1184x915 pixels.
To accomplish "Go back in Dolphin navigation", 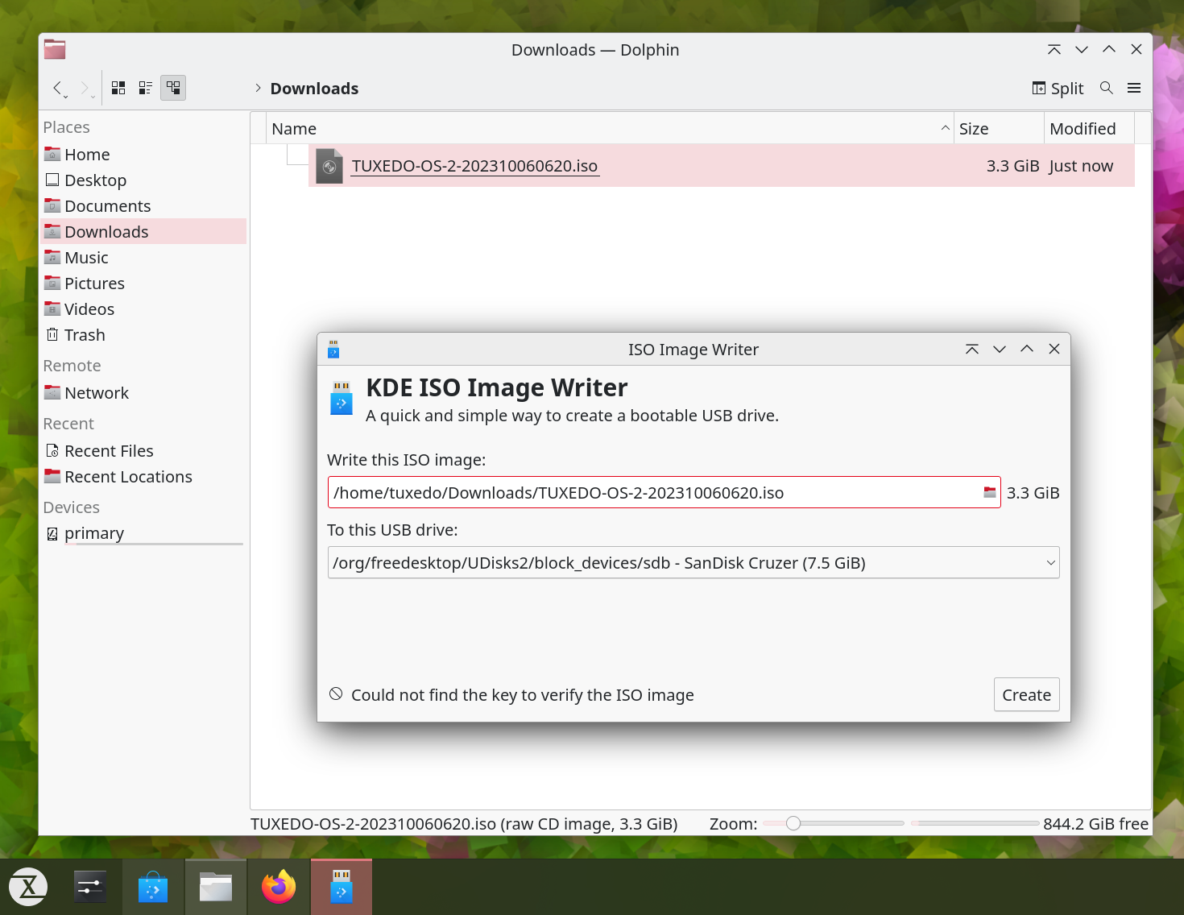I will point(59,88).
